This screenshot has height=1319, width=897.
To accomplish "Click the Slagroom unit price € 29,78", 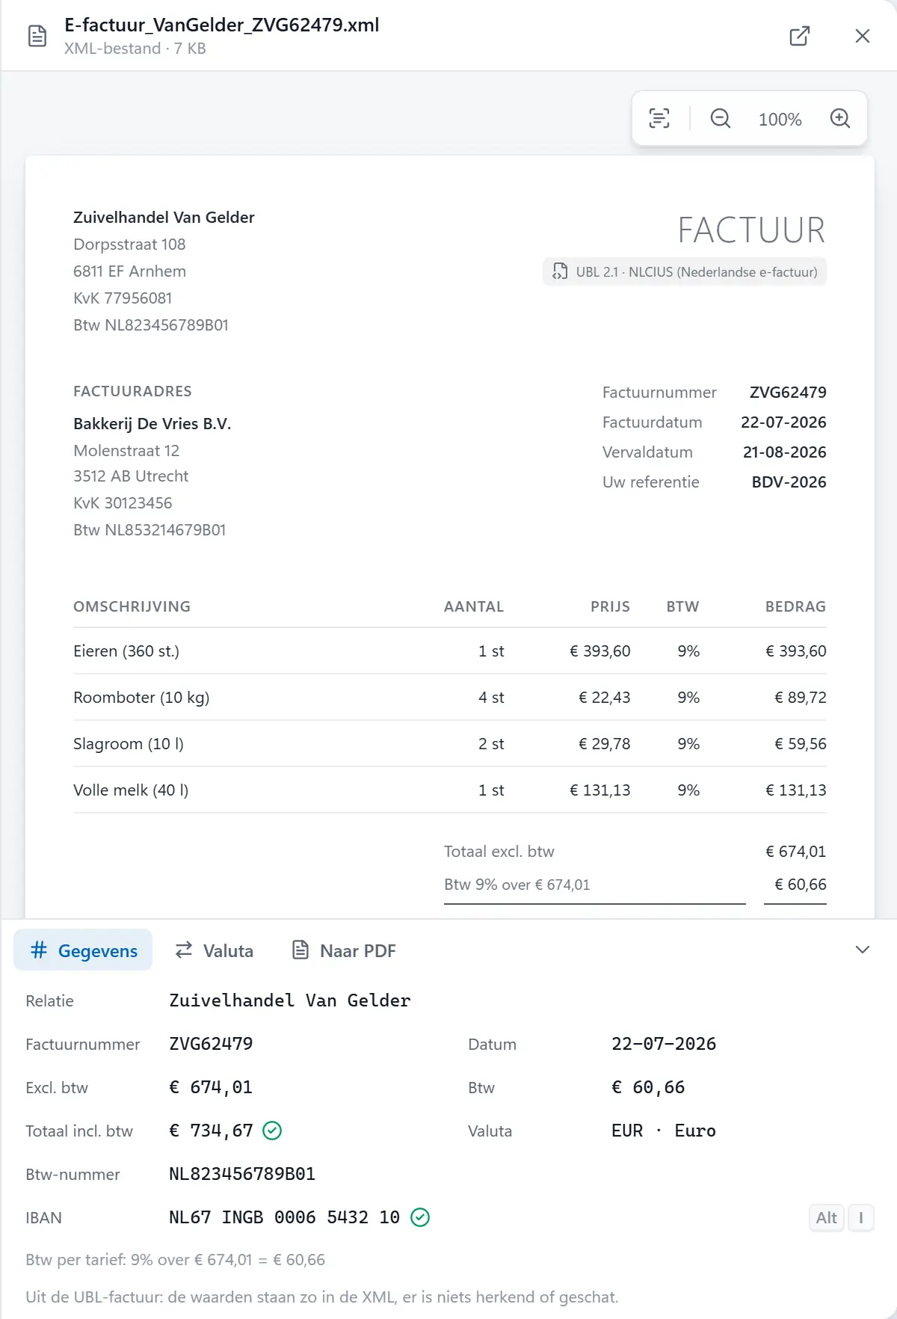I will pyautogui.click(x=605, y=744).
